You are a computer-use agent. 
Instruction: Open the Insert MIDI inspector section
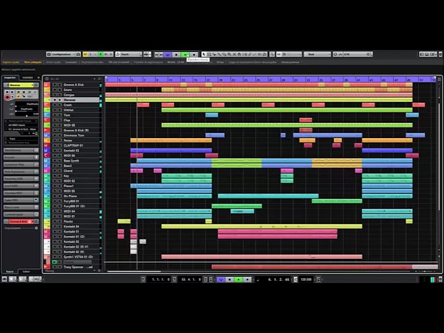coord(21,186)
